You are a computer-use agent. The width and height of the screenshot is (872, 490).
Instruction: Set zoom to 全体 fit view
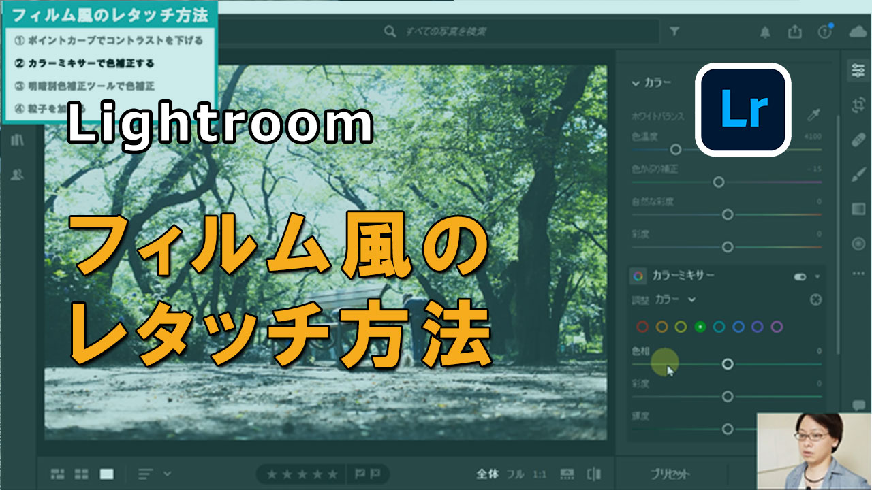coord(488,474)
